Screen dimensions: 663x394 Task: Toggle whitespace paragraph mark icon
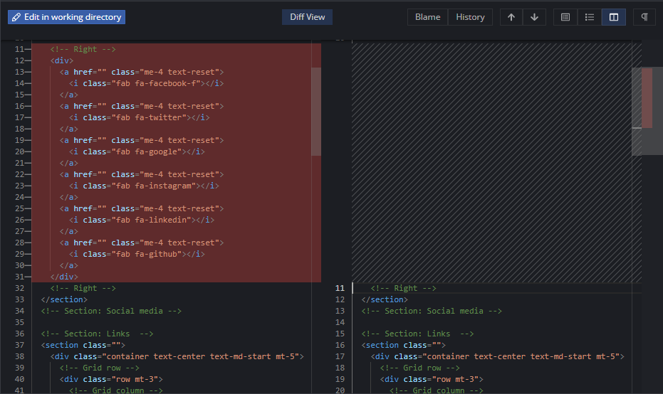pos(644,17)
